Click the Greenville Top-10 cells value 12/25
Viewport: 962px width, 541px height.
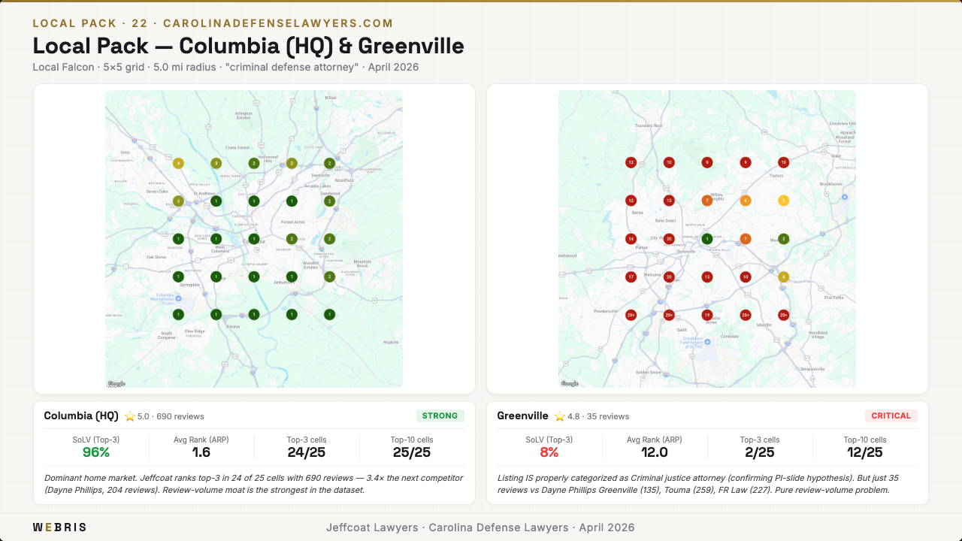[x=865, y=452]
